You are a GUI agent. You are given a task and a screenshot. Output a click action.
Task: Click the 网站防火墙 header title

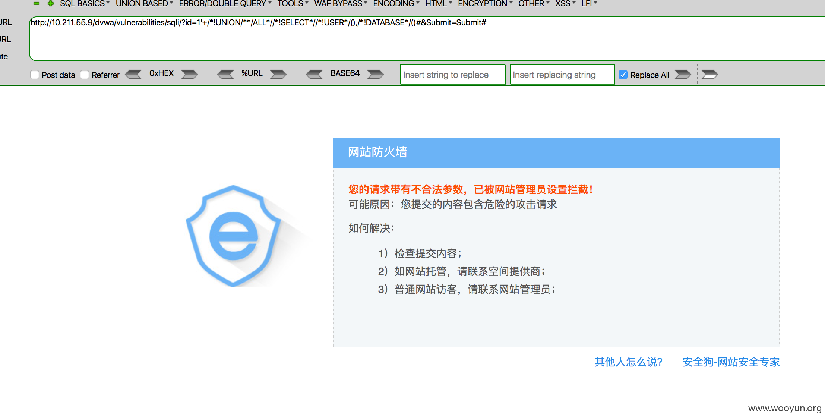click(x=377, y=152)
